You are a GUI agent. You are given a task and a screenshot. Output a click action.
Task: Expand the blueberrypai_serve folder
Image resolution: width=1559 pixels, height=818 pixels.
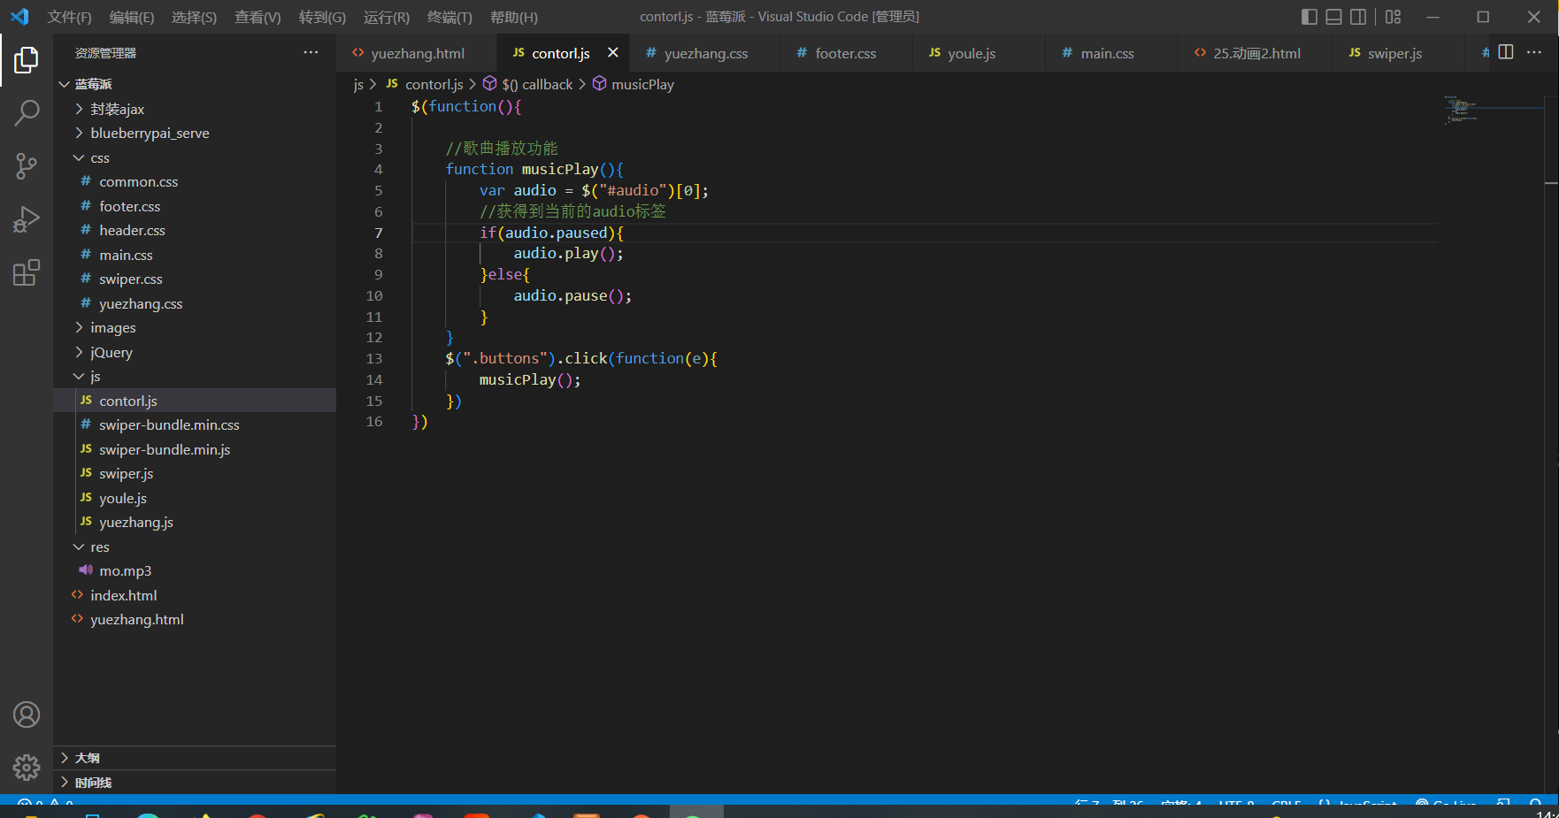click(x=195, y=133)
